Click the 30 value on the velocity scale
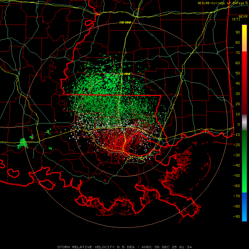Image resolution: width=249 pixels, height=249 pixels. [x=238, y=94]
